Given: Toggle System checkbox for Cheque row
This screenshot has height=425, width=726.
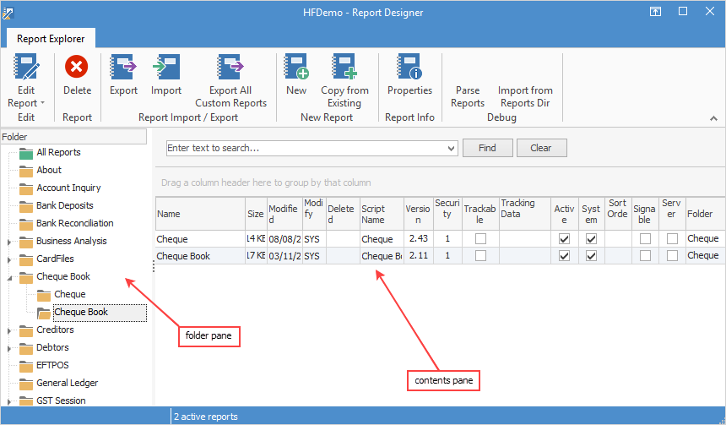Looking at the screenshot, I should 591,238.
